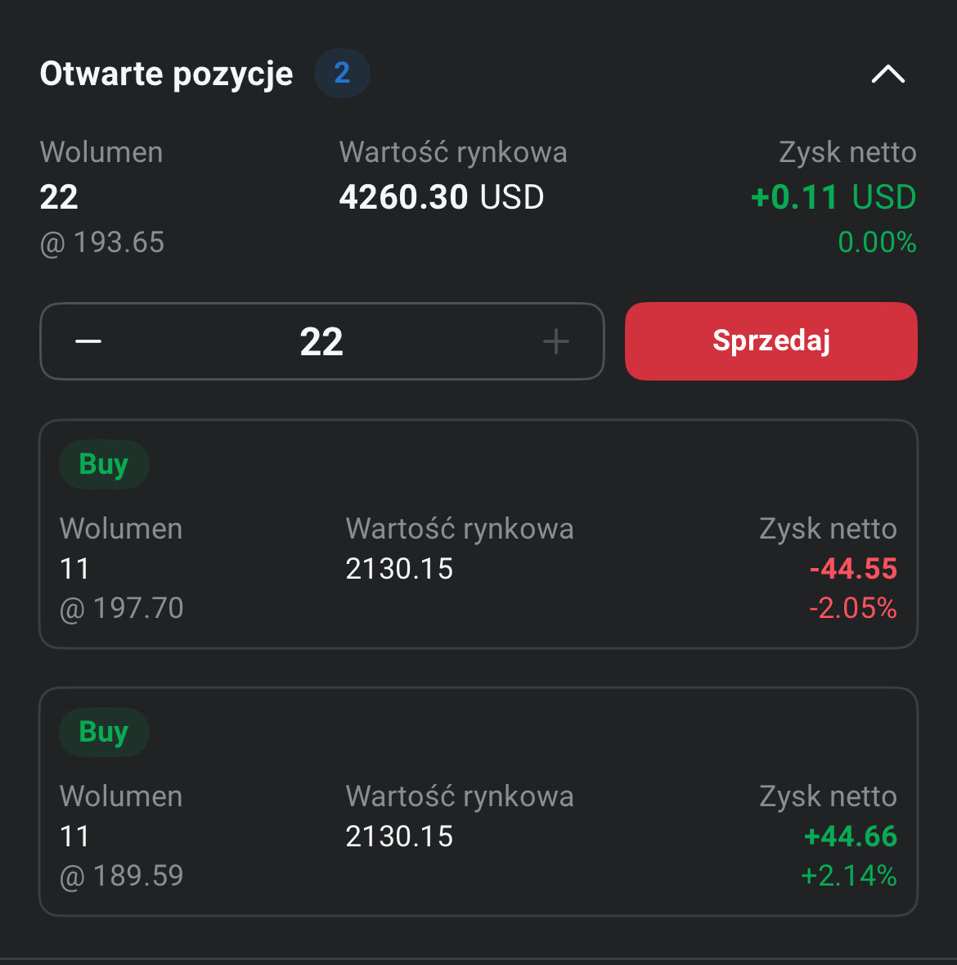Click the 2130.15 value in the 197.70 position
The image size is (957, 965).
click(x=399, y=569)
